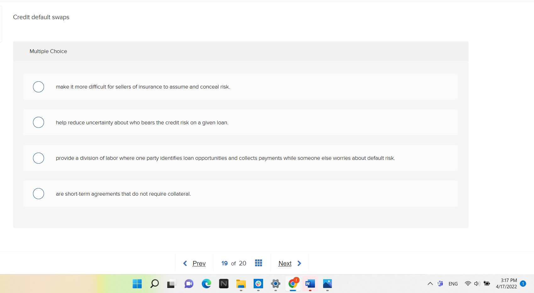Show hidden icons in the system tray
Viewport: 534px width, 293px height.
[430, 284]
